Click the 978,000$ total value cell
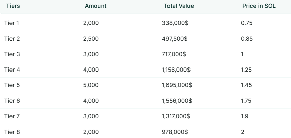The width and height of the screenshot is (291, 138). [175, 132]
